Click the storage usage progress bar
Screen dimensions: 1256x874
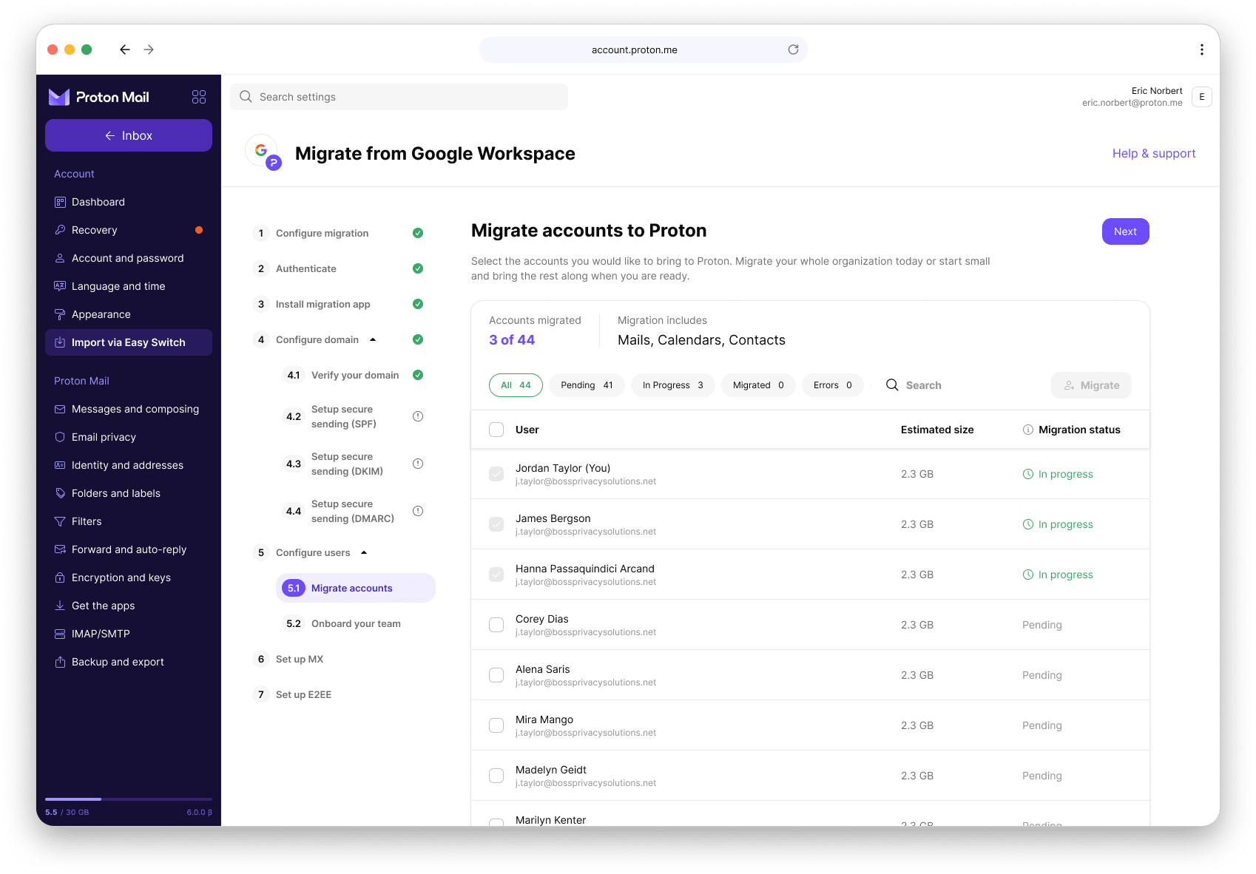tap(129, 799)
